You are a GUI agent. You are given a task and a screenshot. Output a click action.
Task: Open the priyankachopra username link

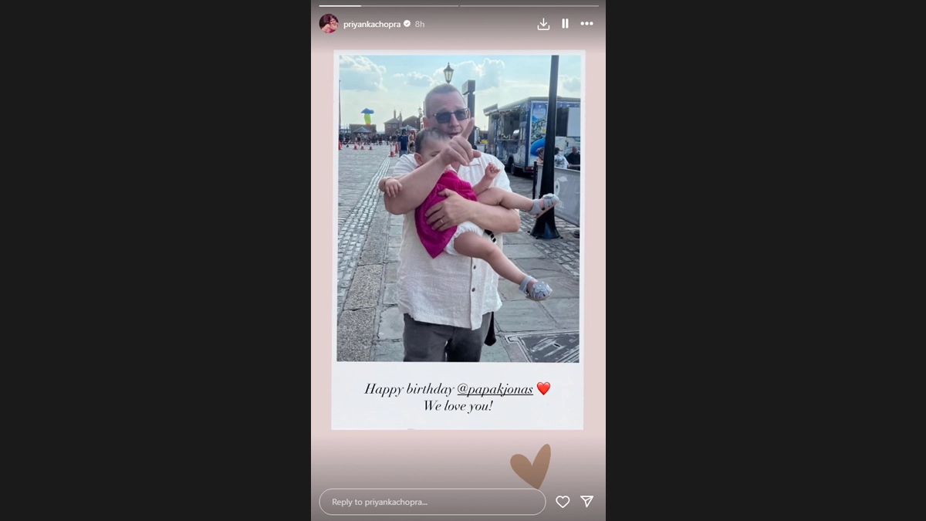pos(372,24)
